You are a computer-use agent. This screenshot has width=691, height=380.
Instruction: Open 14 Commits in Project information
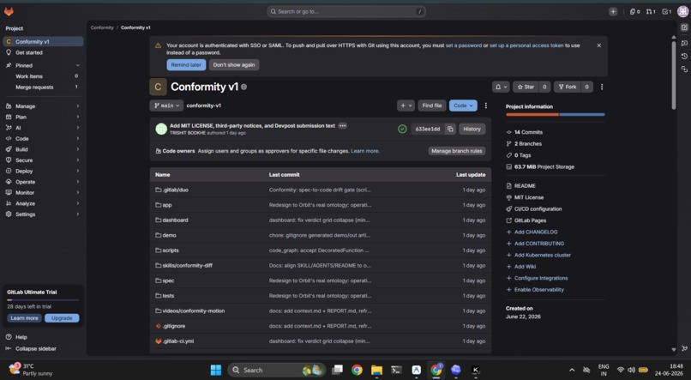pyautogui.click(x=528, y=132)
